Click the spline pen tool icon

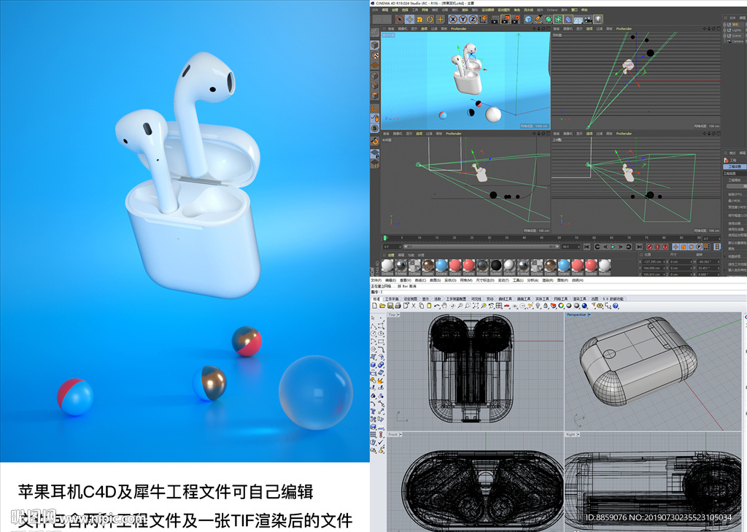click(538, 19)
